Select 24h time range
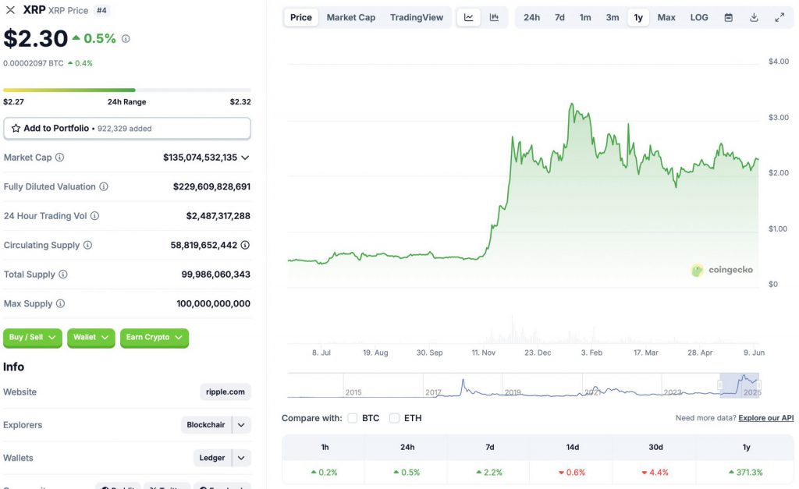 click(532, 17)
